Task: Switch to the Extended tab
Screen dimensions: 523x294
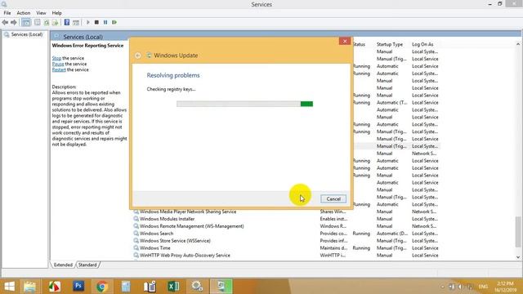Action: (63, 265)
